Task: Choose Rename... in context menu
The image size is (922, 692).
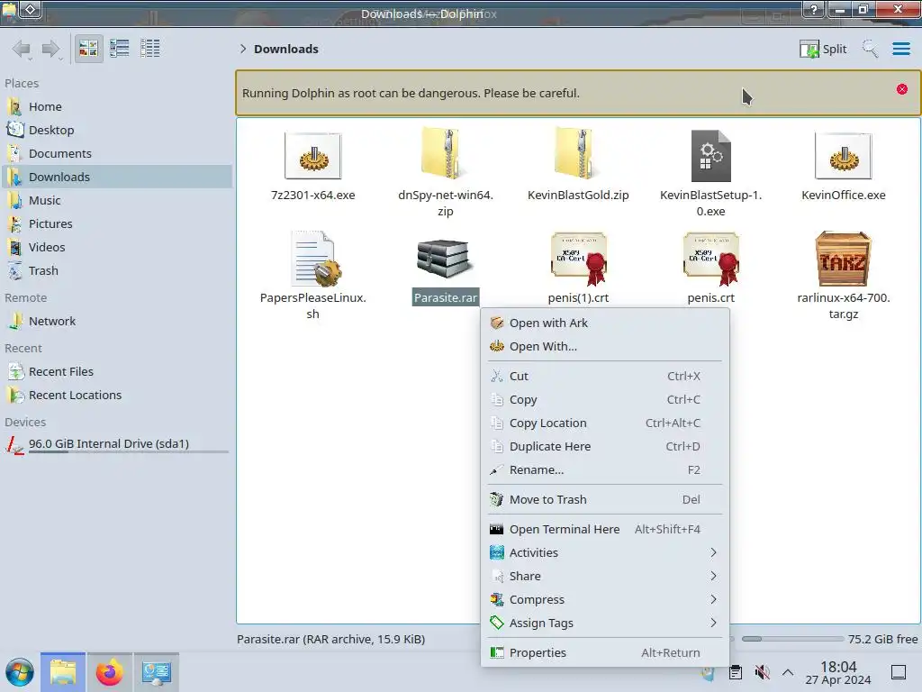Action: click(605, 470)
